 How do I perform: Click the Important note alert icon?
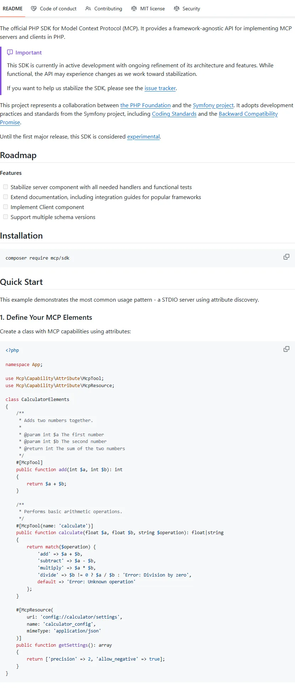10,52
